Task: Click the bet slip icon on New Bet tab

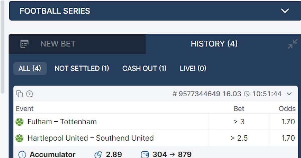Action: coord(24,44)
